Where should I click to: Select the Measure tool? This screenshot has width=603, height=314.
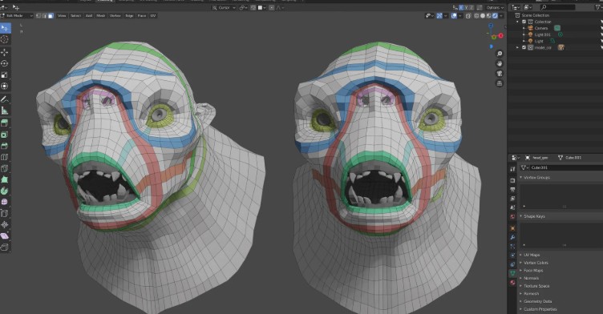click(5, 111)
